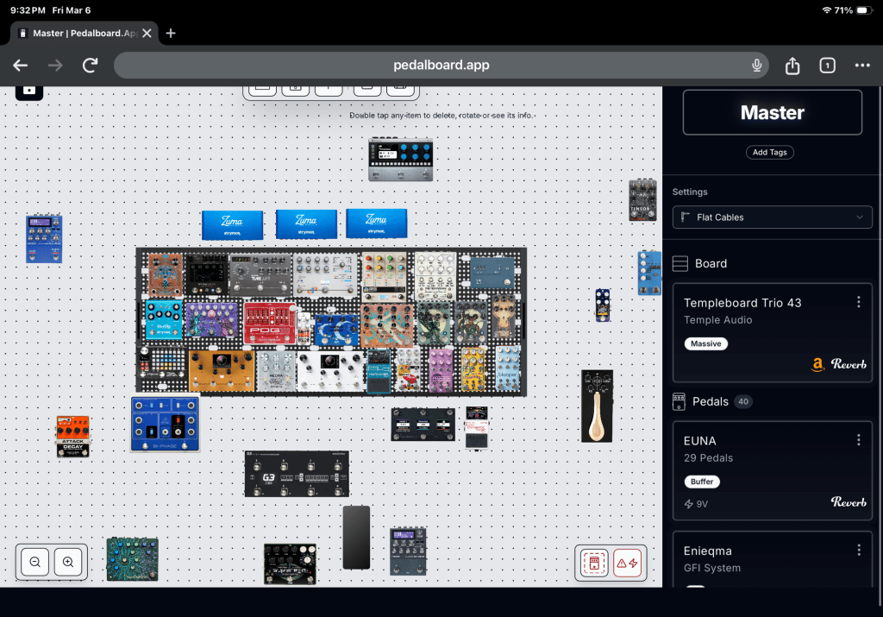This screenshot has height=617, width=883.
Task: Select the red POG pedal on board
Action: pyautogui.click(x=267, y=324)
